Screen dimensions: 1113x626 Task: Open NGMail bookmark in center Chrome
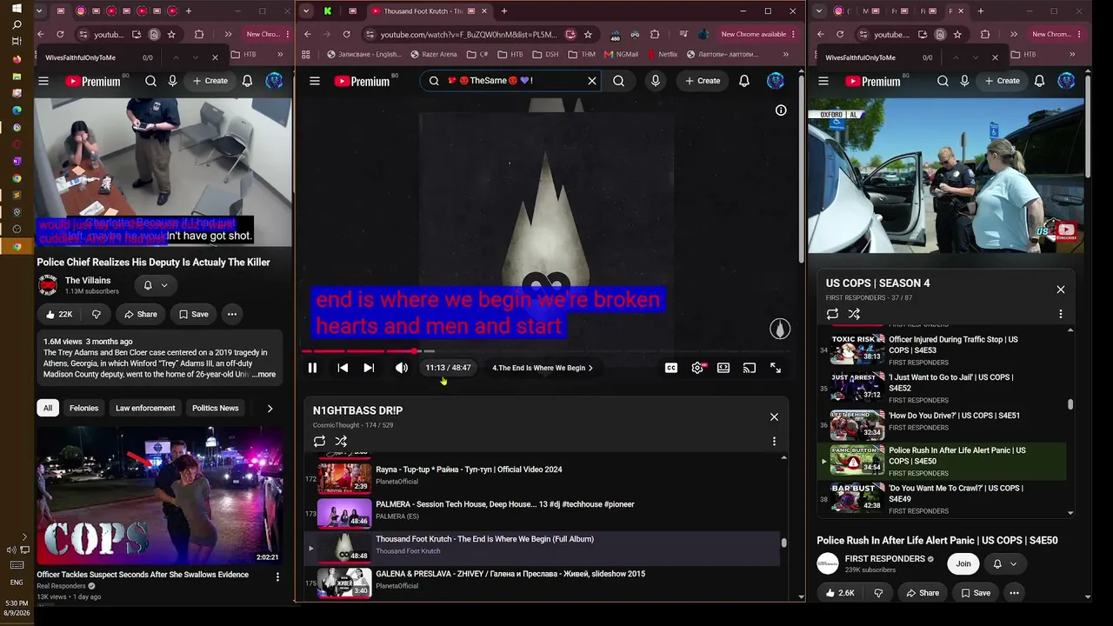(x=621, y=54)
